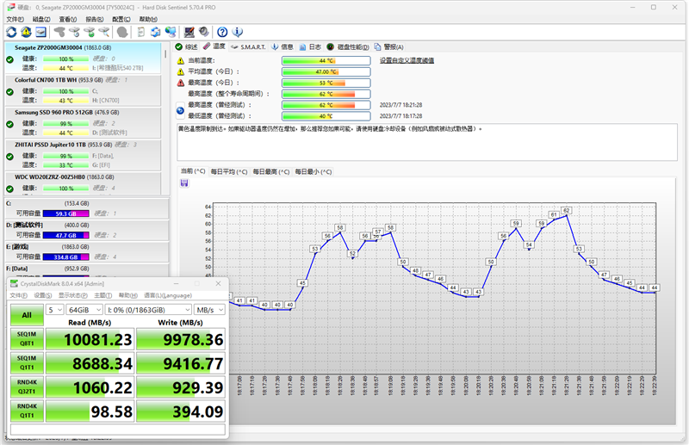Click the refresh disk information toolbar icon
The image size is (689, 445).
tap(11, 32)
